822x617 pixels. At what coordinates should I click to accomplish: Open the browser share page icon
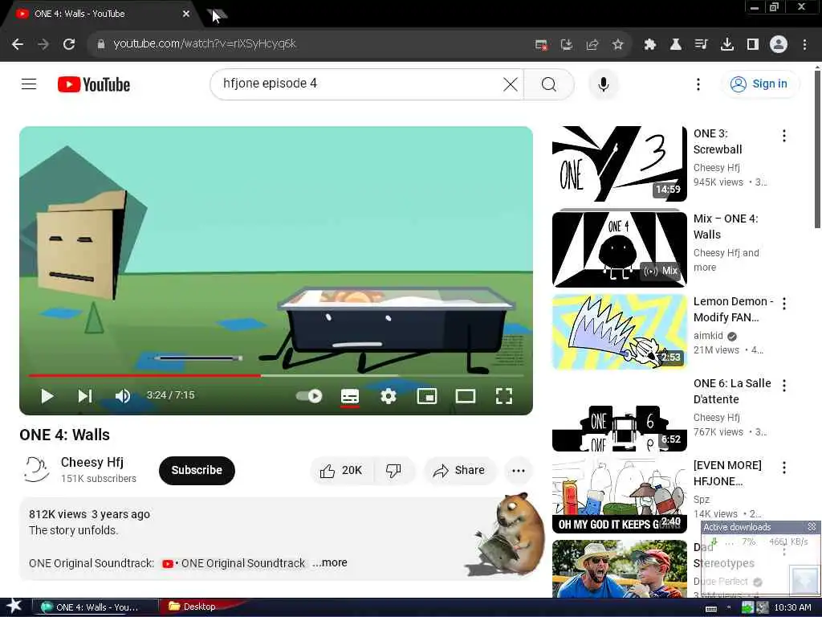(x=592, y=44)
